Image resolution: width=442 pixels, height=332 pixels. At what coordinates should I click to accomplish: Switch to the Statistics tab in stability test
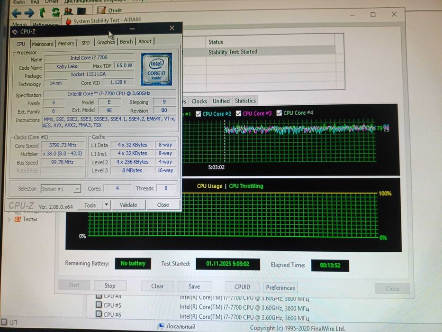(245, 101)
